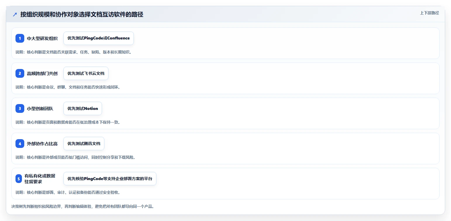Click step number 5 badge

(x=19, y=179)
